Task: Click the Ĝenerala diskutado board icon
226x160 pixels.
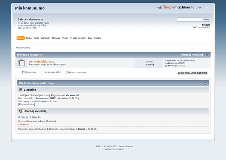Action: click(21, 63)
